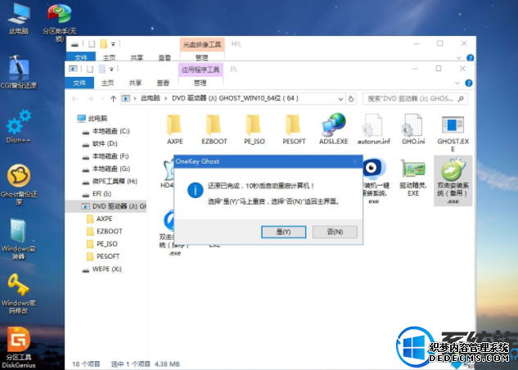Select the AXPE folder in the file pane

175,129
